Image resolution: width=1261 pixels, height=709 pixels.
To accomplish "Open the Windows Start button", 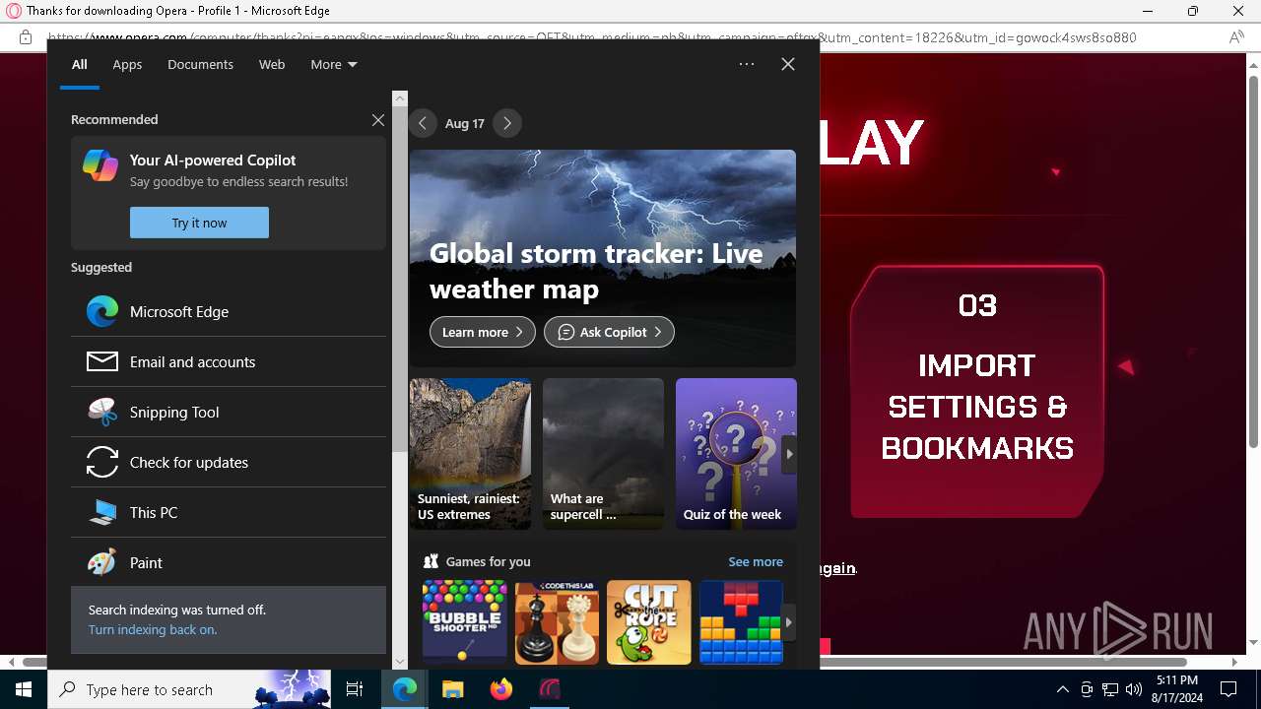I will coord(24,689).
